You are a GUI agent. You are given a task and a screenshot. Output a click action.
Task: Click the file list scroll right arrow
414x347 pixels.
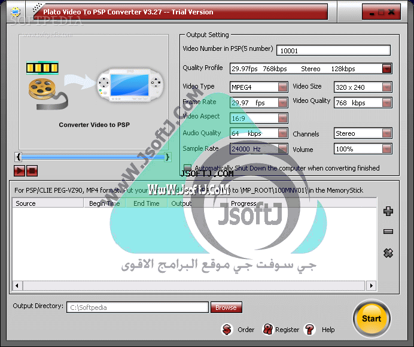coord(372,285)
